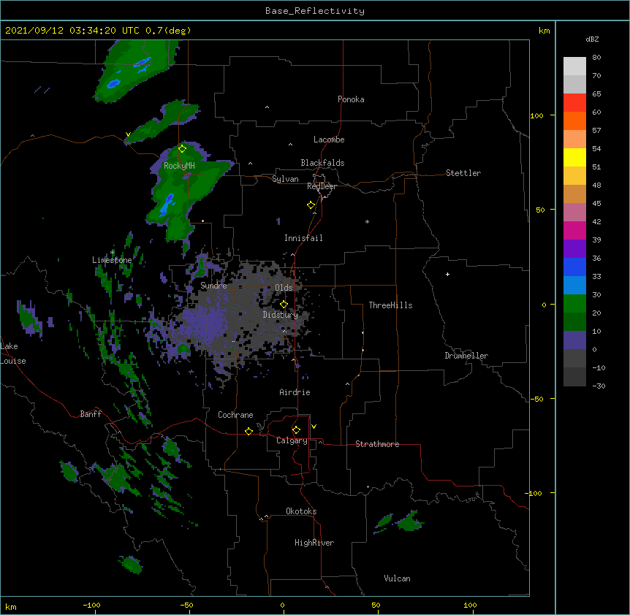Click the Vulcan town label
Screen dimensions: 630x615
(397, 578)
